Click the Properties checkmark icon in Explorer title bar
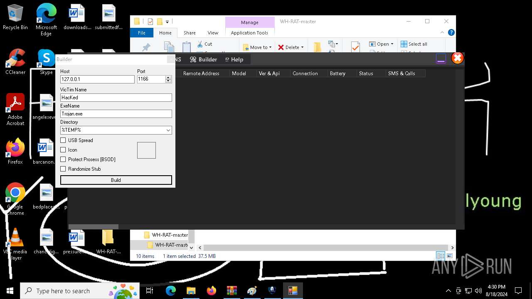Screen dimensions: 532x299 point(150,22)
